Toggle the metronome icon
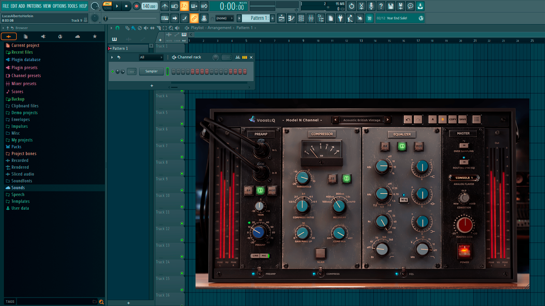This screenshot has height=306, width=545. click(165, 6)
